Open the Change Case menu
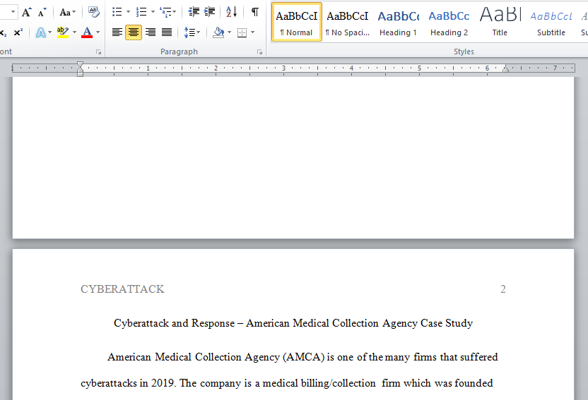Screen dimensions: 588x400 (x=68, y=13)
